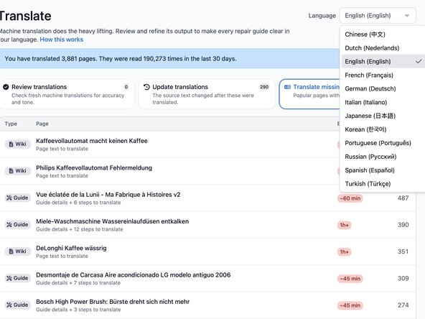This screenshot has height=319, width=425.
Task: Select Turkish (Türkçe) from language list
Action: (x=382, y=184)
